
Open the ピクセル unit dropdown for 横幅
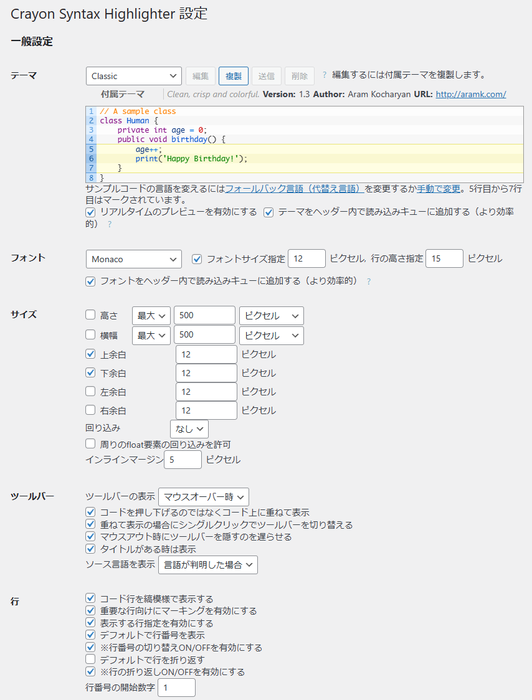pos(272,335)
